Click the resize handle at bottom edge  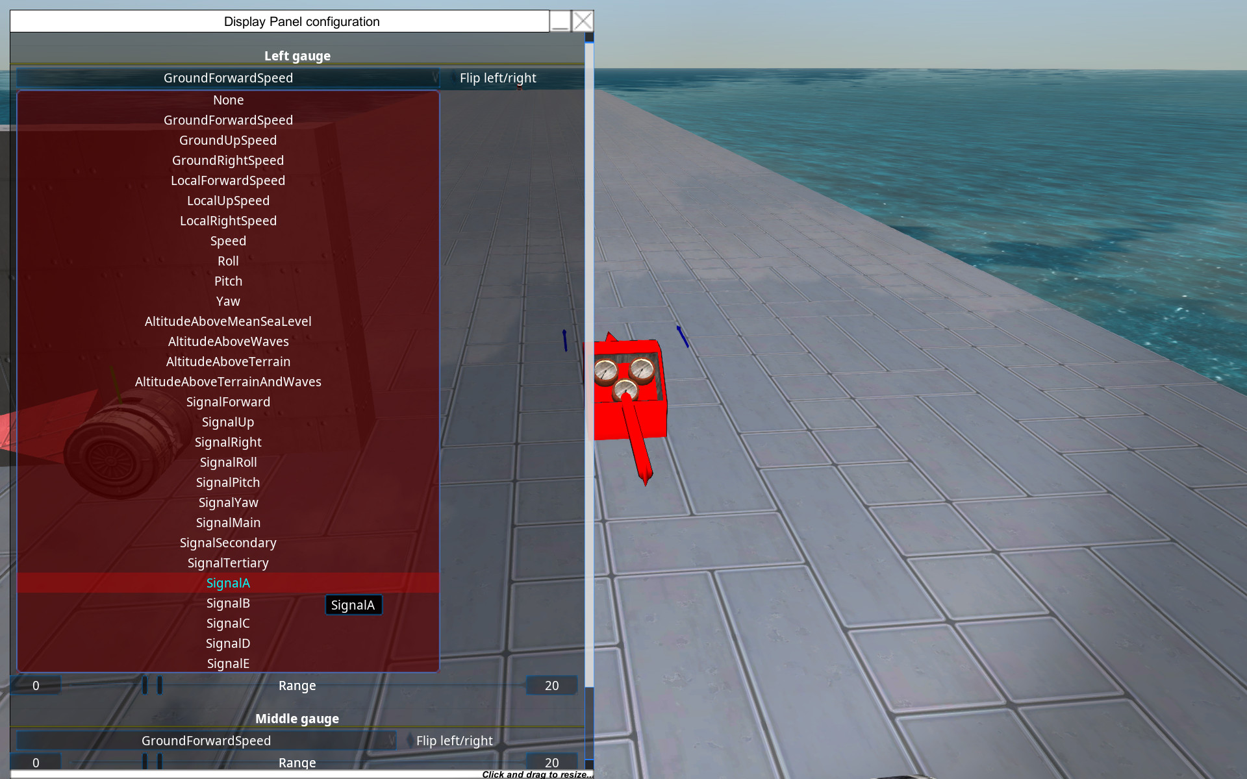[x=536, y=774]
